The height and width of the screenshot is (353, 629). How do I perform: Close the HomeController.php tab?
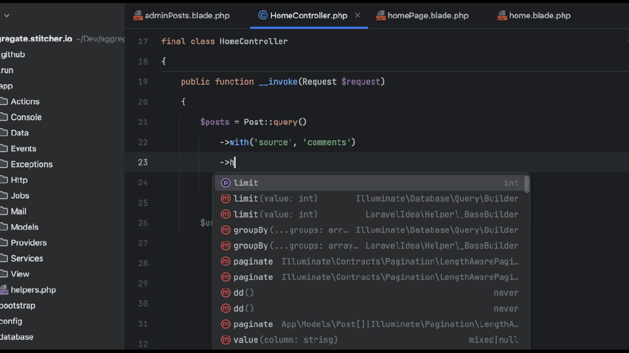click(358, 15)
